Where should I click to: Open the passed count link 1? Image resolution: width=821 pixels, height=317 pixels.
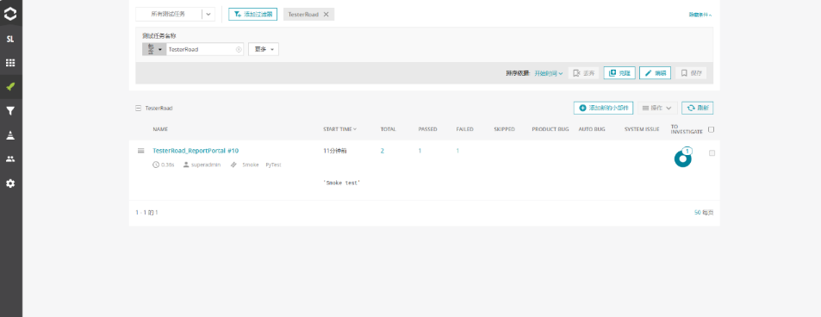420,151
